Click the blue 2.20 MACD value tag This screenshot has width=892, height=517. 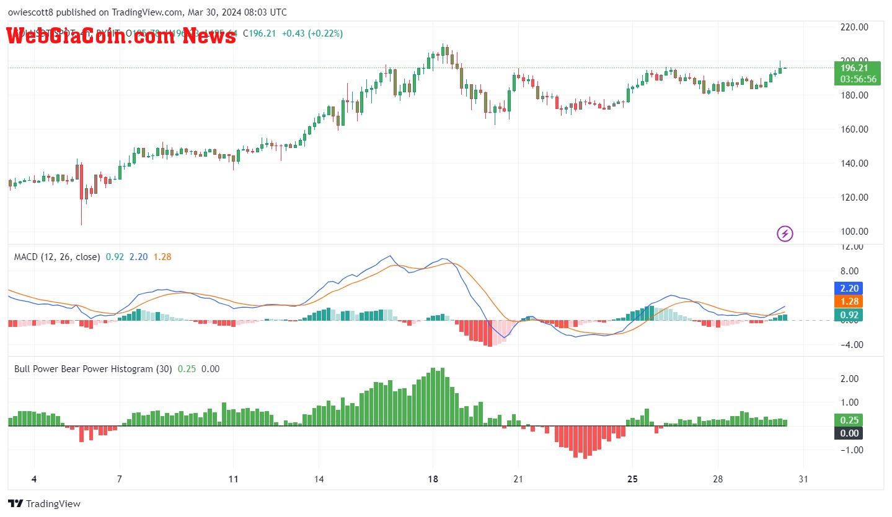[x=849, y=289]
